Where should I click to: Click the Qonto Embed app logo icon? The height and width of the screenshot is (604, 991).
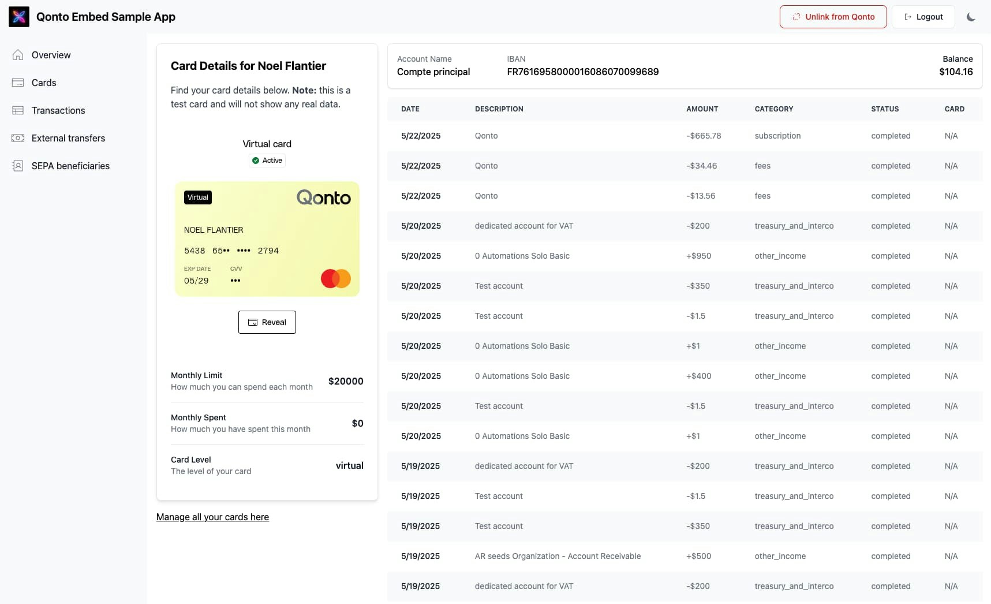point(19,17)
